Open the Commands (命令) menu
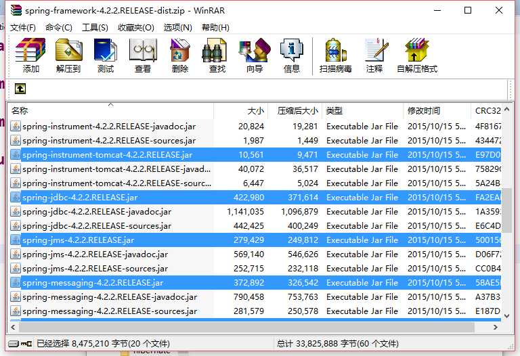Viewport: 520px width, 356px height. click(x=59, y=28)
